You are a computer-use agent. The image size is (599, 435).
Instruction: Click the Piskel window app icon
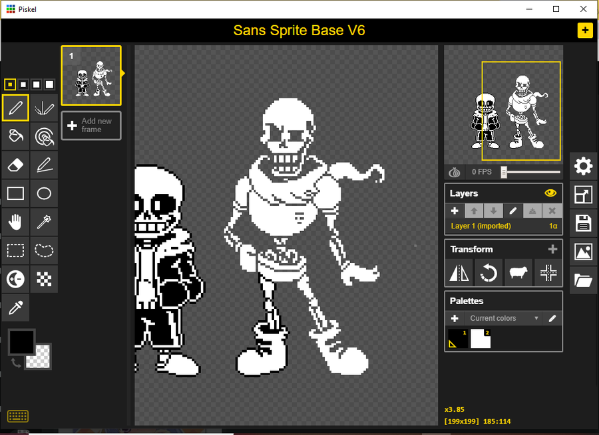tap(11, 9)
